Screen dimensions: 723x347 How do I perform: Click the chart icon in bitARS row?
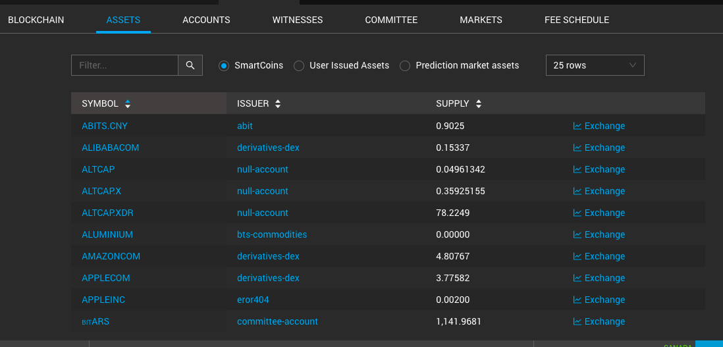577,321
